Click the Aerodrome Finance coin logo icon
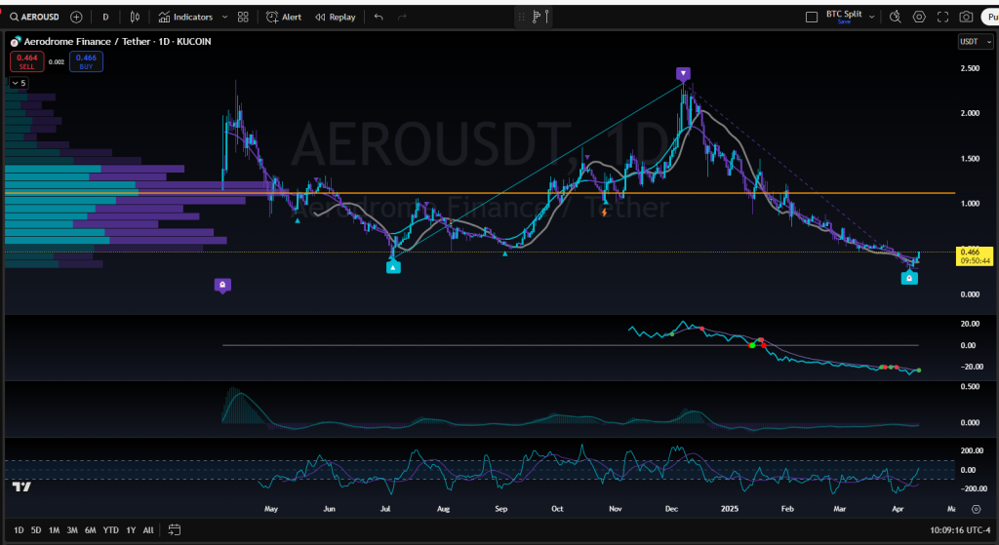 (x=16, y=41)
